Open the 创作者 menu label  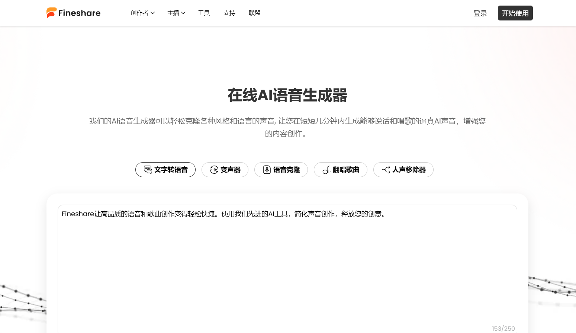click(x=139, y=13)
